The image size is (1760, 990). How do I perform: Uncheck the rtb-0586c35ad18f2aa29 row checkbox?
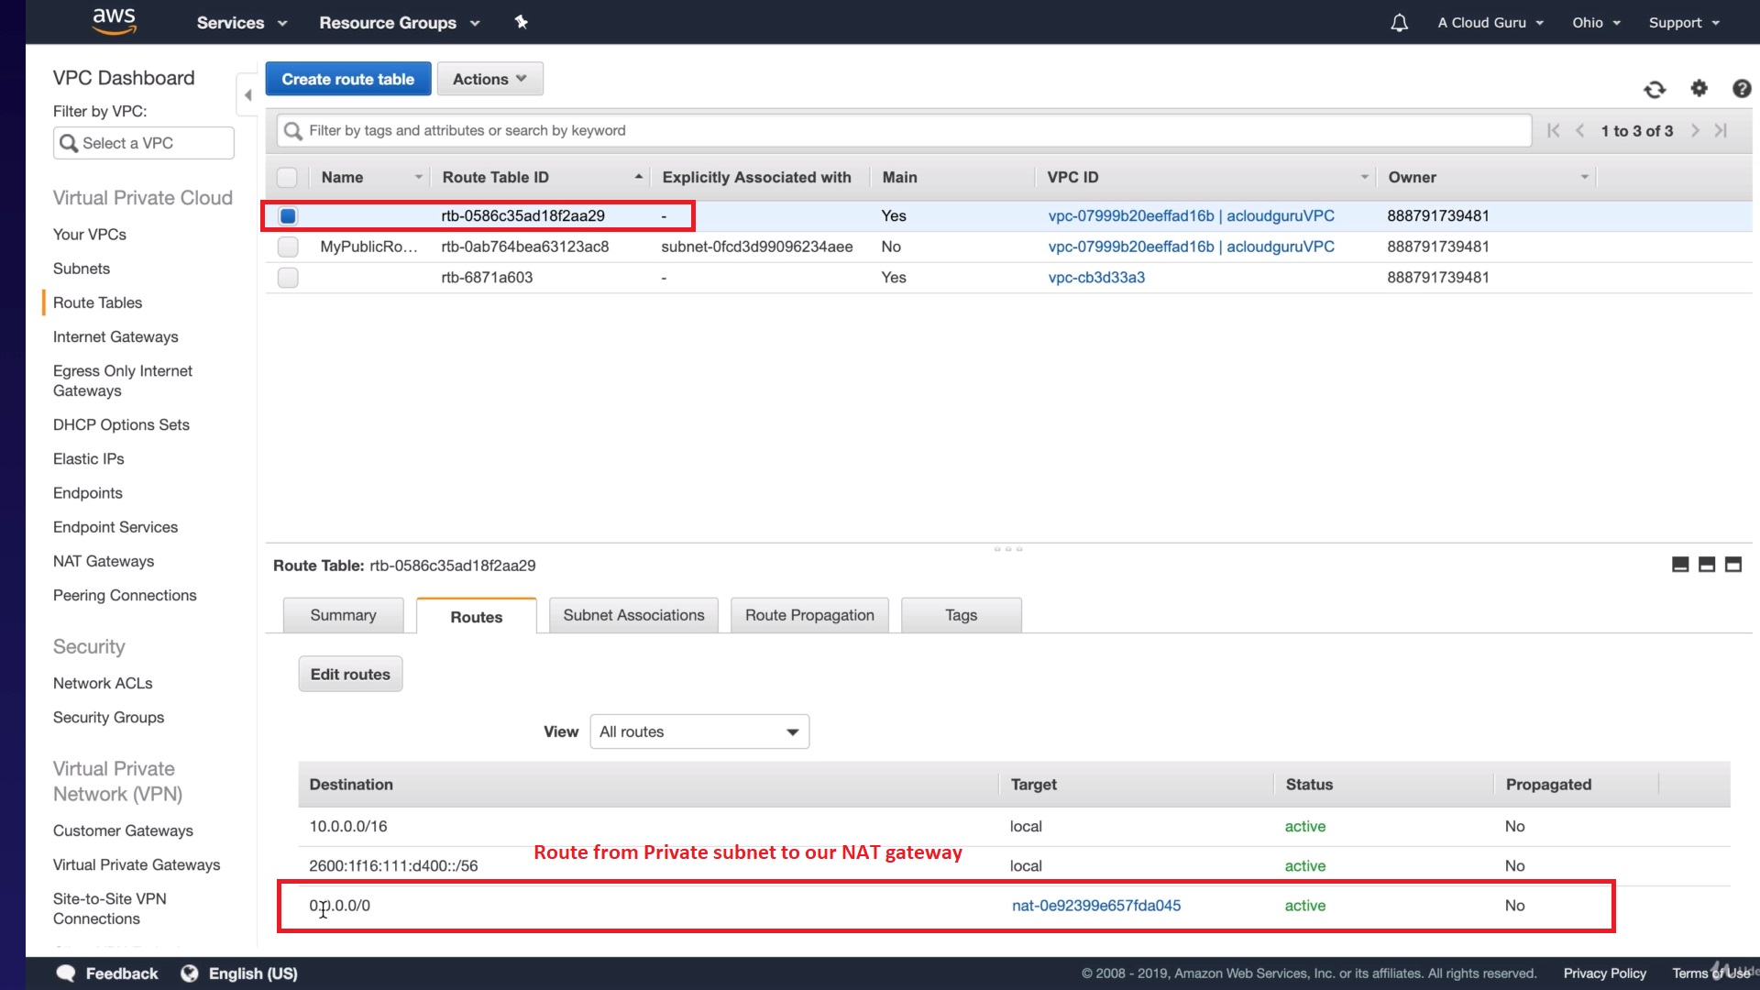click(288, 216)
